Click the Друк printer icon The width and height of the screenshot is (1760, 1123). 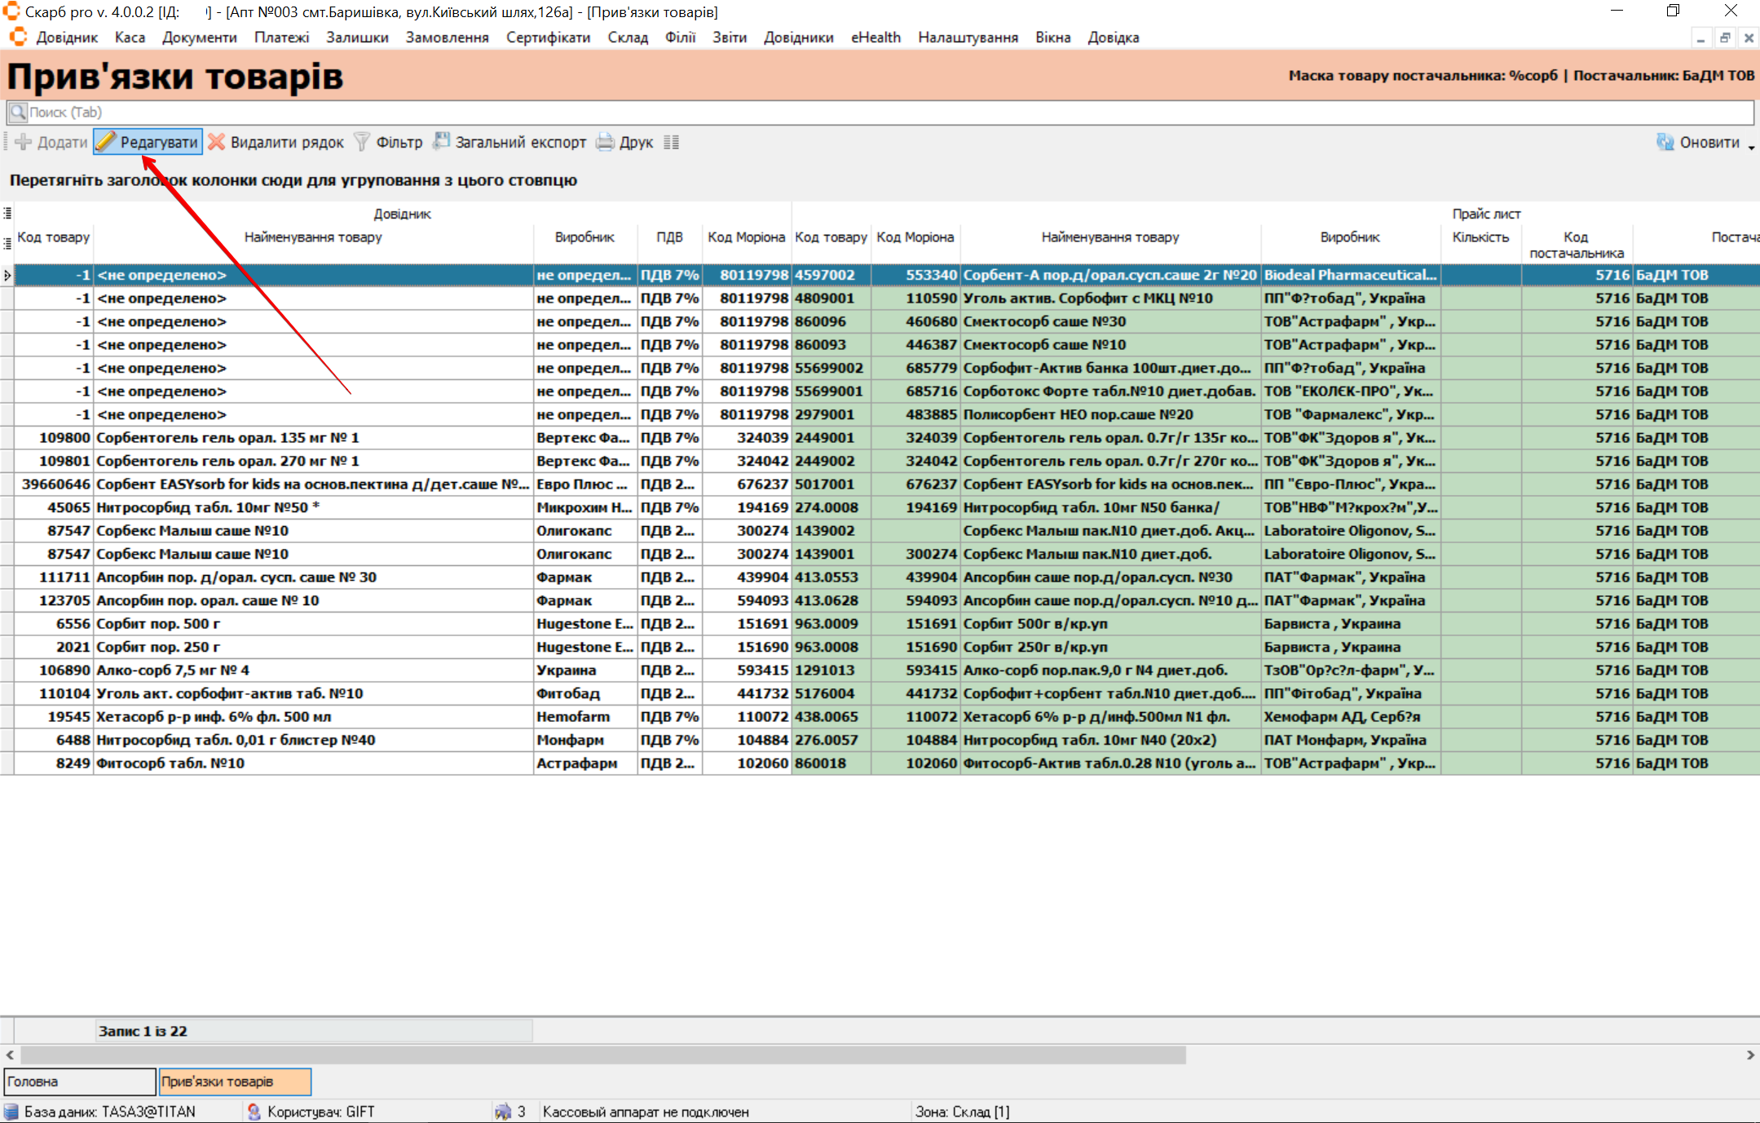605,142
